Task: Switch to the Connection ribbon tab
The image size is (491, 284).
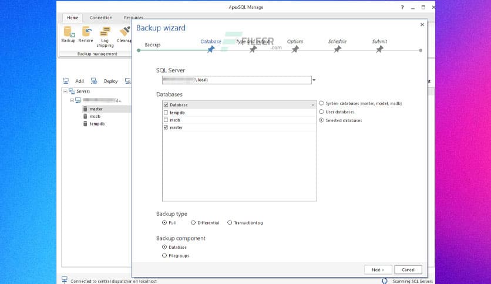Action: 101,18
